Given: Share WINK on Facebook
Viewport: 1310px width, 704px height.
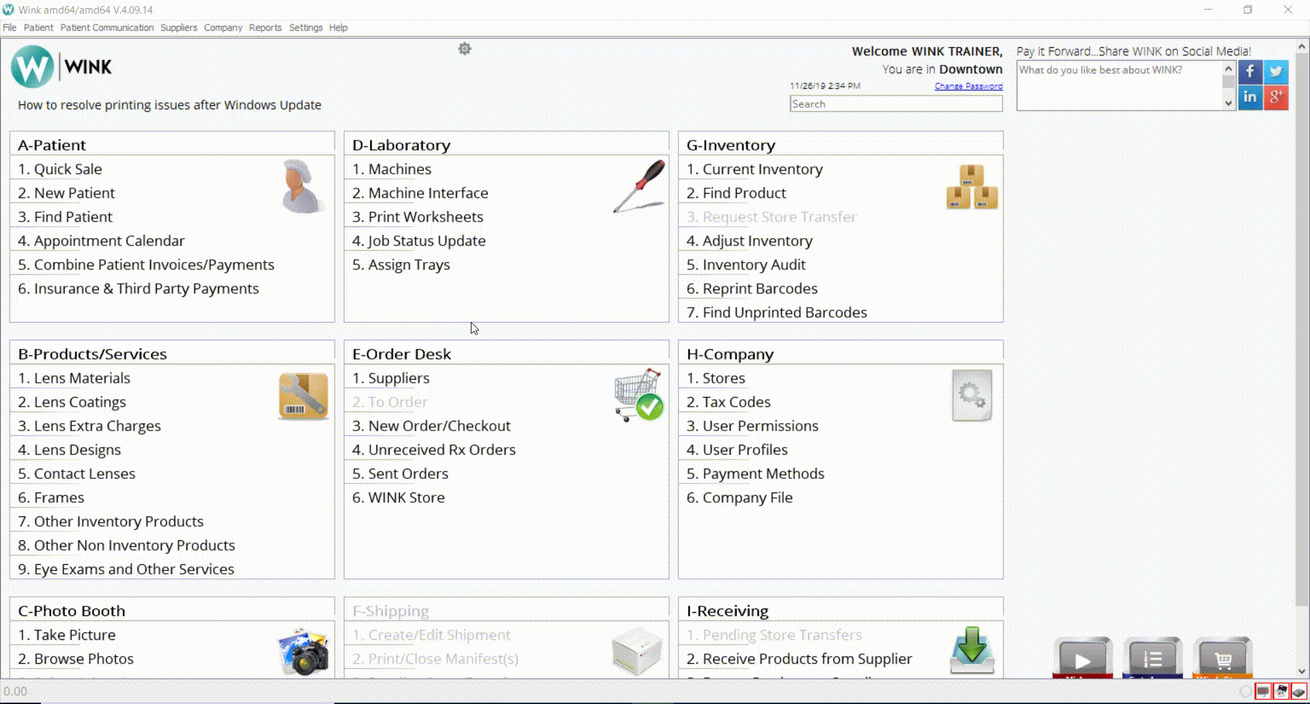Looking at the screenshot, I should pos(1250,72).
